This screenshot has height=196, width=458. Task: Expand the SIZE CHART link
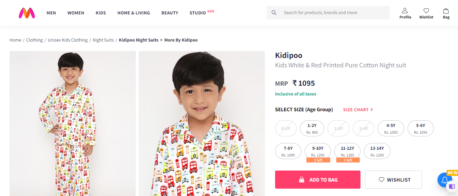click(x=358, y=110)
